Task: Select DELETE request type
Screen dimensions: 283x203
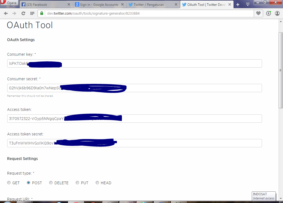Action: coord(51,183)
